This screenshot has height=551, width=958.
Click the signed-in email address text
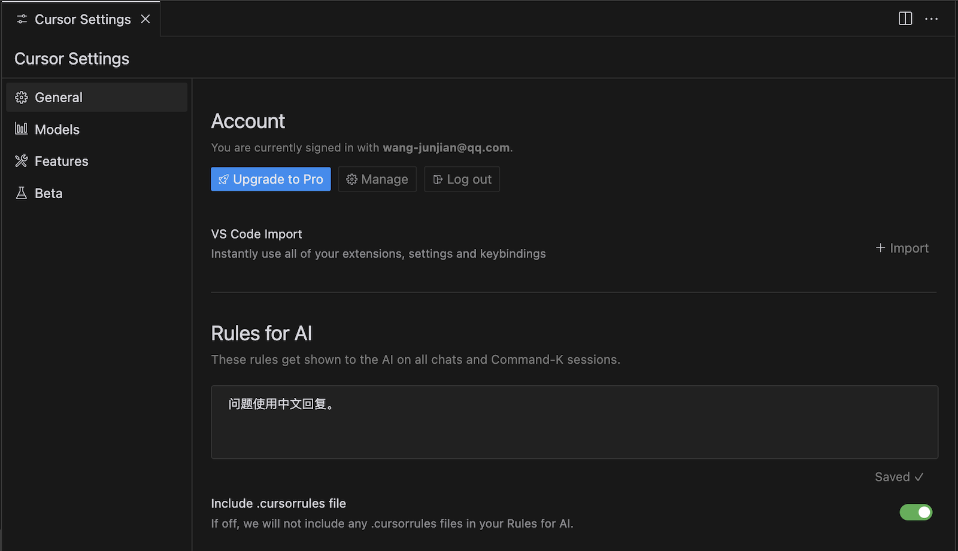coord(446,148)
